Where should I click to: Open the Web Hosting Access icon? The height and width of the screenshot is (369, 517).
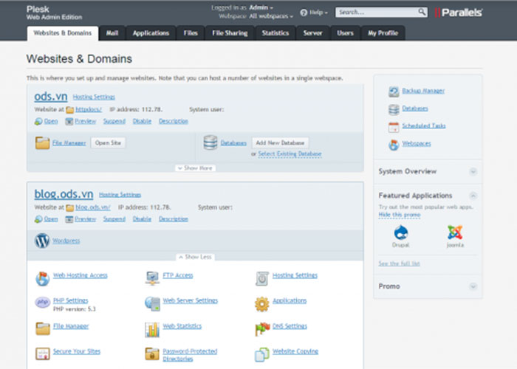(x=41, y=277)
